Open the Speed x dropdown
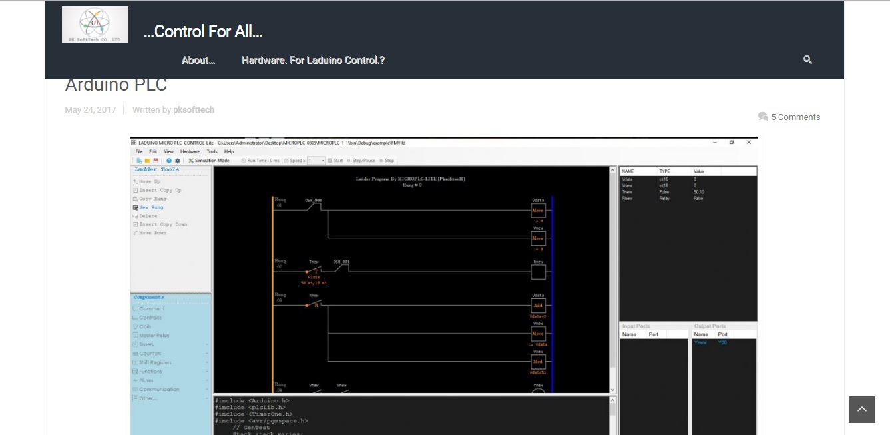The height and width of the screenshot is (435, 890). 316,161
